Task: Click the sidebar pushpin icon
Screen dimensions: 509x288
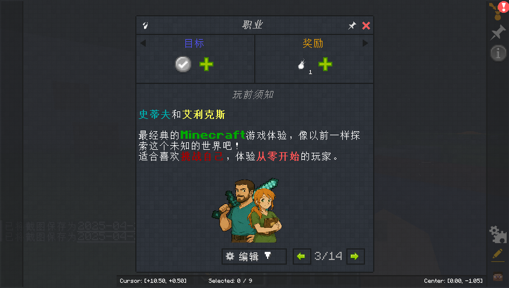Action: (x=498, y=33)
